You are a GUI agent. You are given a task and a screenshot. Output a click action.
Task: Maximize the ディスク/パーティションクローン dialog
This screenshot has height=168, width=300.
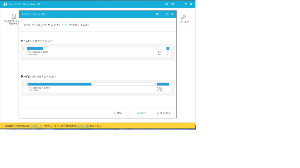167,14
